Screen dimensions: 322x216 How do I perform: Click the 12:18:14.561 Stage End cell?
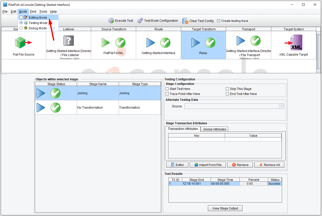[196, 184]
